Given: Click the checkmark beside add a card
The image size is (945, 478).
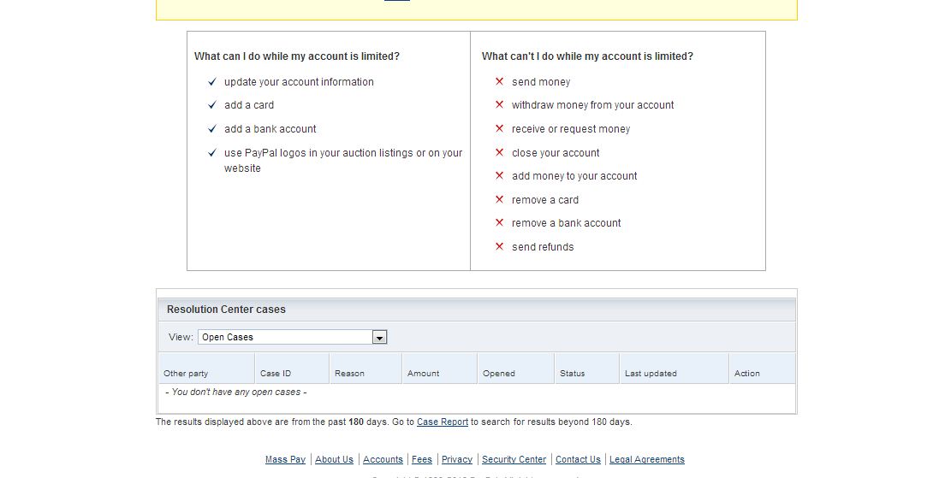Looking at the screenshot, I should [212, 105].
